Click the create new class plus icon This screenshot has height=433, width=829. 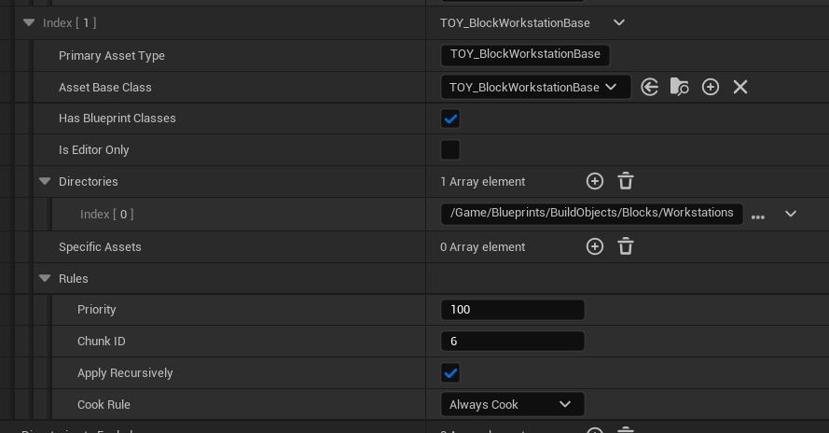coord(711,87)
